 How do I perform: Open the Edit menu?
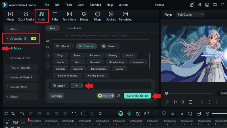pyautogui.click(x=57, y=5)
